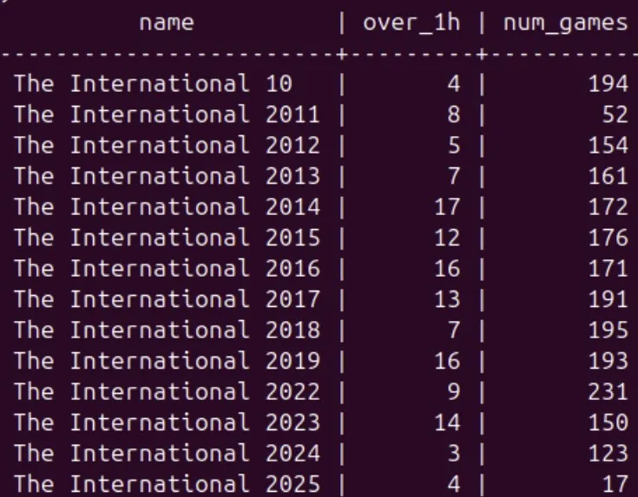638x497 pixels.
Task: Click num_games value 17 for International 2025
Action: [615, 484]
